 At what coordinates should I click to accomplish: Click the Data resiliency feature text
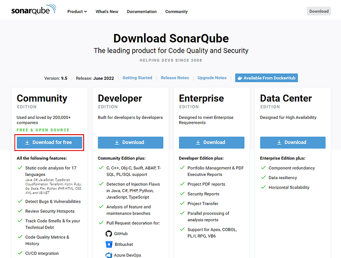pyautogui.click(x=283, y=178)
